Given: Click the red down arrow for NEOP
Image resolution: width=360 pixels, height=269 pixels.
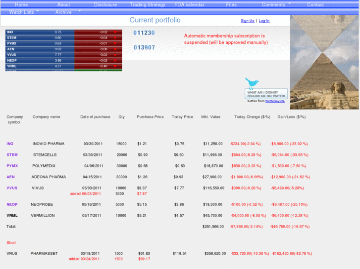Looking at the screenshot, I should (115, 60).
